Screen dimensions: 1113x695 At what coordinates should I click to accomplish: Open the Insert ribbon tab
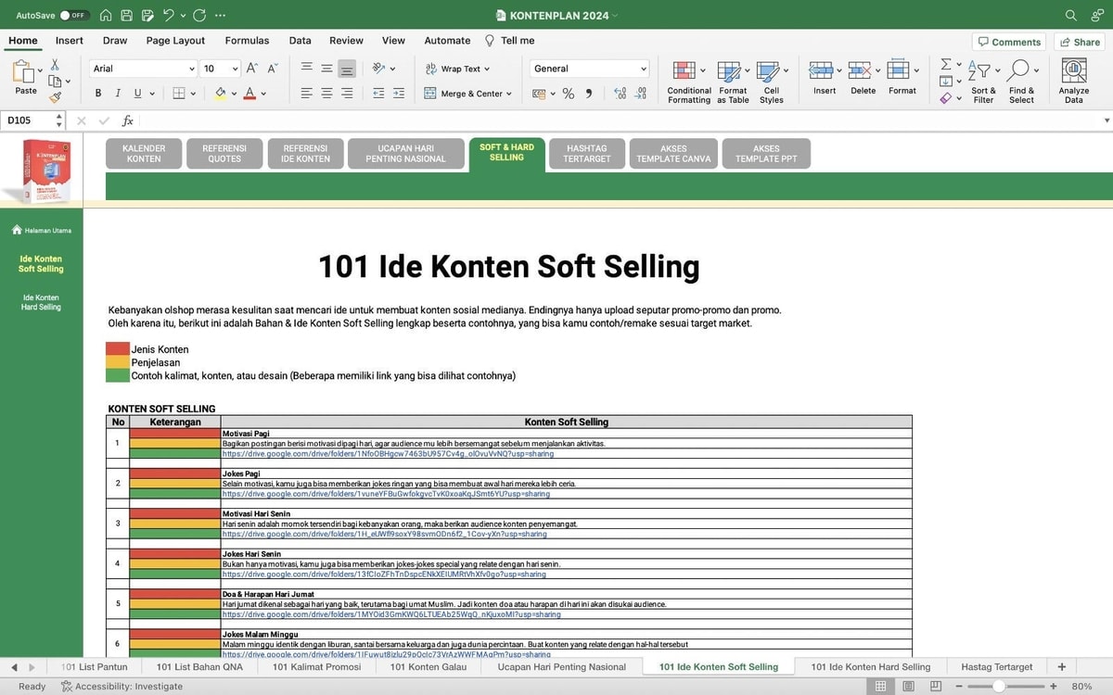pyautogui.click(x=69, y=41)
